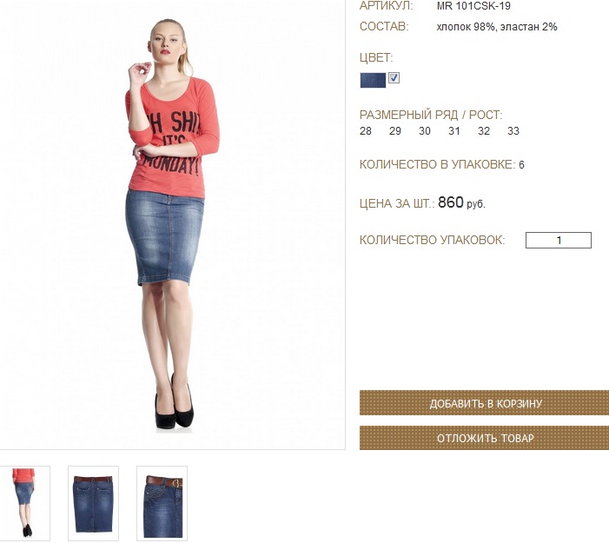The width and height of the screenshot is (609, 543).
Task: Choose size 30 from size row
Action: [425, 131]
